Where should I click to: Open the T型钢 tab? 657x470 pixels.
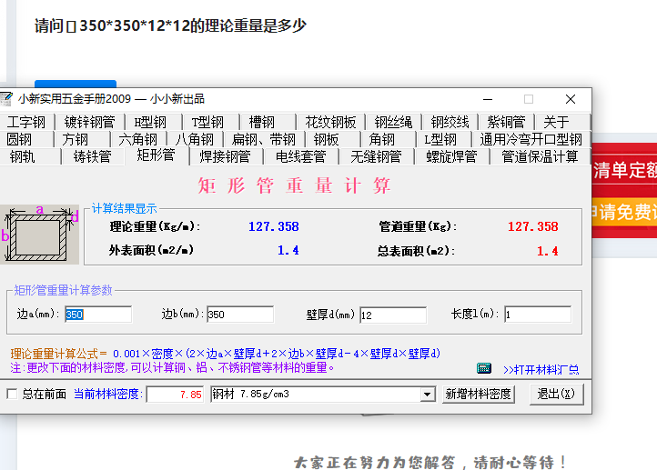pyautogui.click(x=207, y=122)
